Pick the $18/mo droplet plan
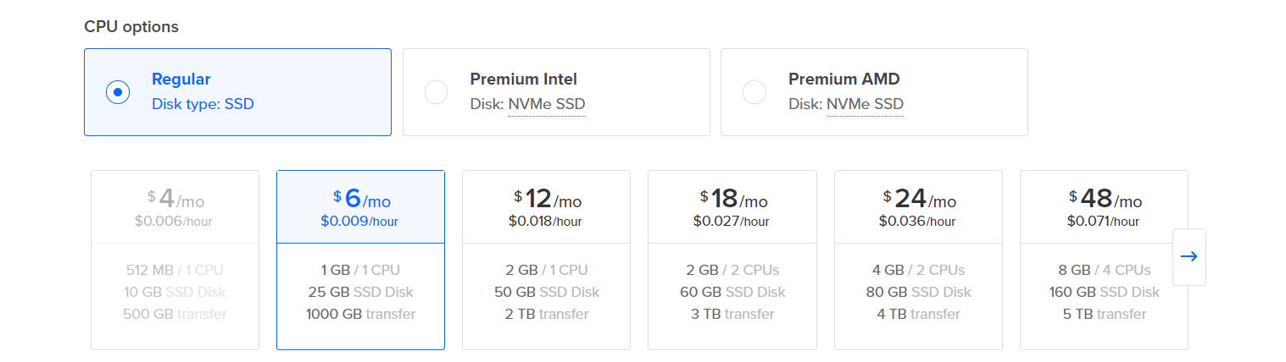Viewport: 1286px width, 362px height. [732, 259]
